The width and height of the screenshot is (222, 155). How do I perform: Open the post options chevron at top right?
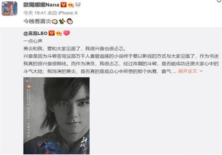pos(219,1)
